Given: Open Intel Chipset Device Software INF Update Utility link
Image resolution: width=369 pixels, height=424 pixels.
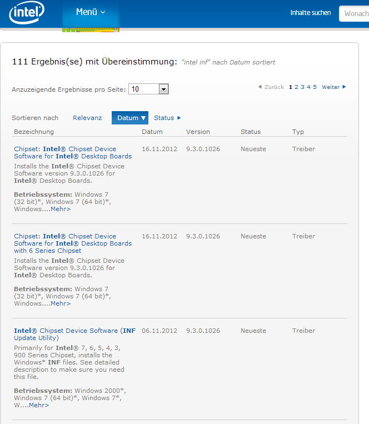Looking at the screenshot, I should click(75, 334).
